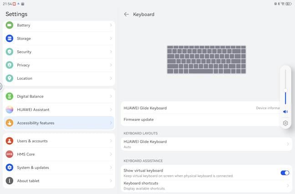The image size is (295, 194).
Task: Adjust the vertical volume slider
Action: 285,87
